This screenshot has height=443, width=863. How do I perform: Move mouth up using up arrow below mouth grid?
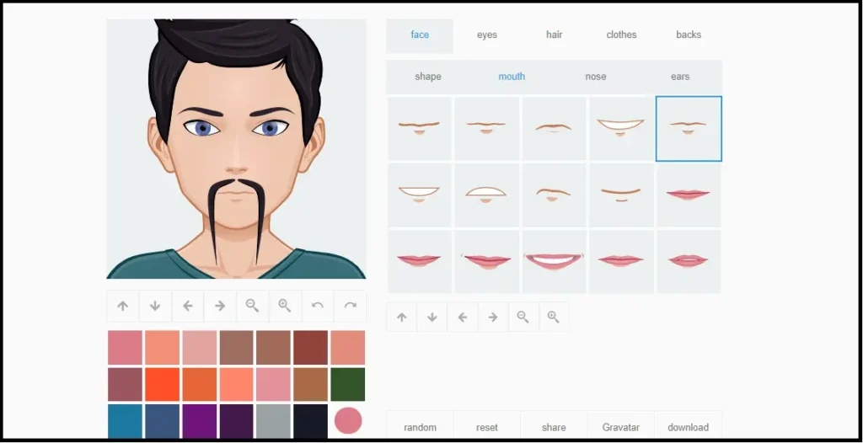point(402,317)
